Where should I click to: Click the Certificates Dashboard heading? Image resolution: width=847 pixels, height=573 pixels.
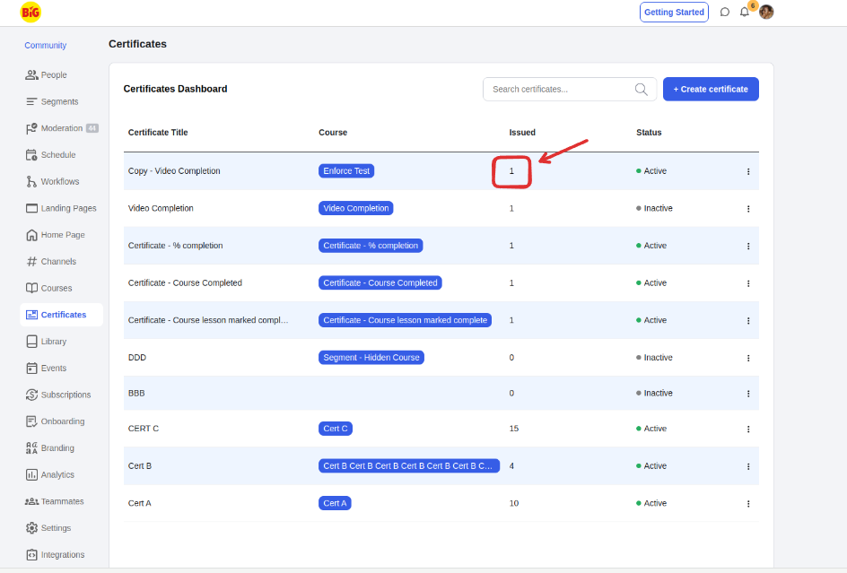(176, 89)
